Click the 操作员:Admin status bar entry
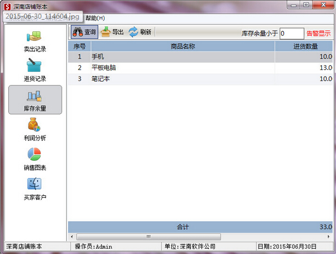Image resolution: width=336 pixels, height=254 pixels. click(93, 247)
